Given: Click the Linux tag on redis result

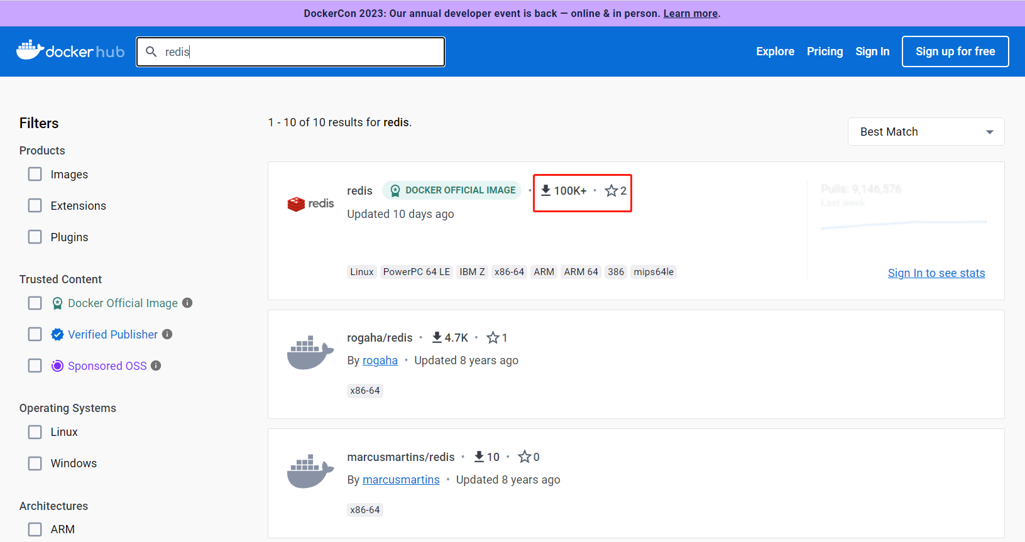Looking at the screenshot, I should (362, 272).
